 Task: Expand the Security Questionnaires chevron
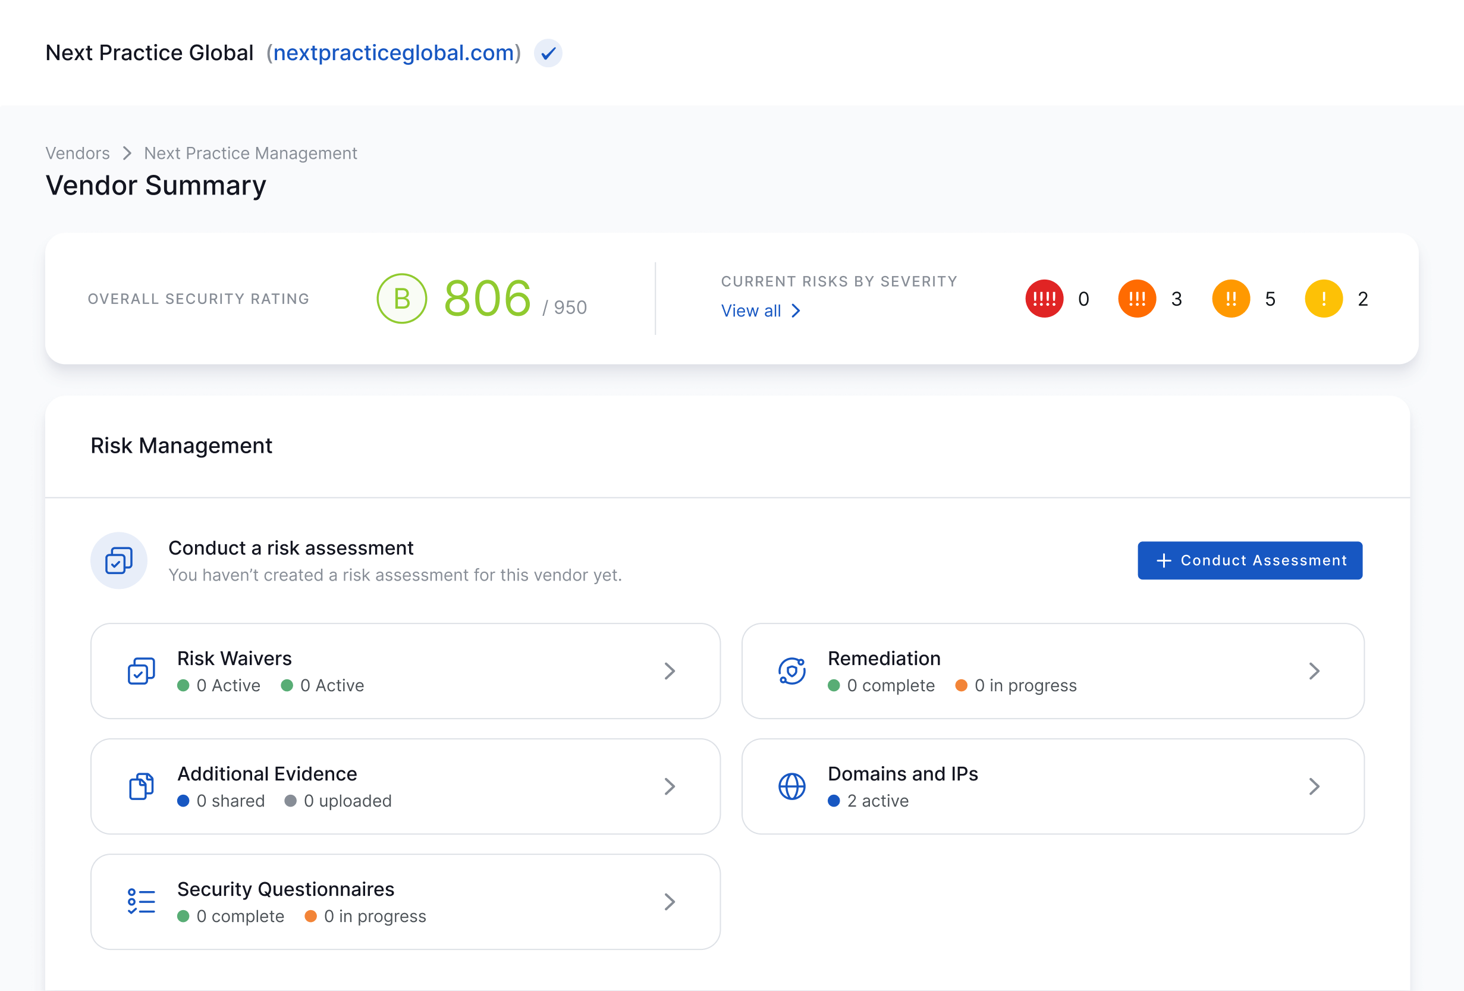click(x=670, y=902)
